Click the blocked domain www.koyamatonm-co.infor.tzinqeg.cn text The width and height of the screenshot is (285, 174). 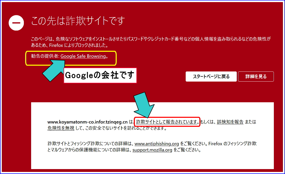point(87,122)
